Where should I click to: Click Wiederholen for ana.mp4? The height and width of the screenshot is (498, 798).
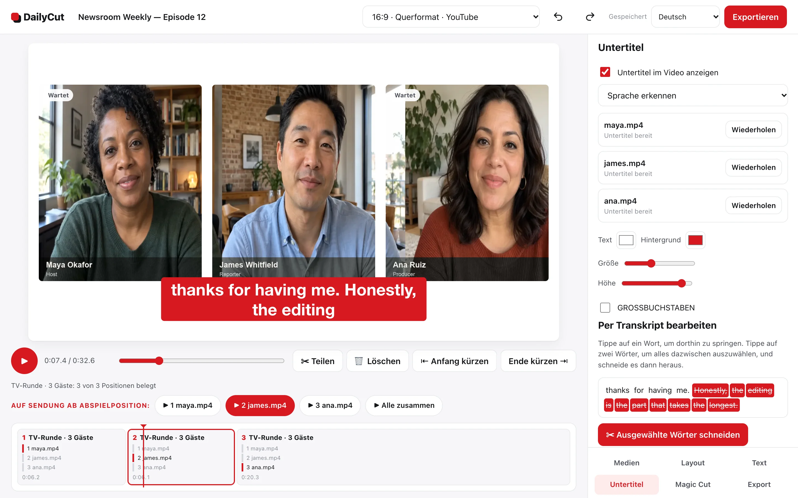[x=753, y=205]
